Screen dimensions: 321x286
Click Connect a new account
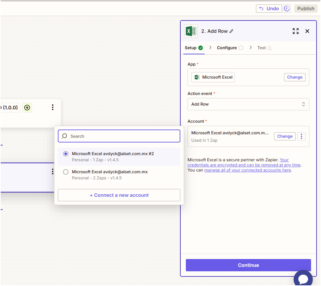[119, 195]
